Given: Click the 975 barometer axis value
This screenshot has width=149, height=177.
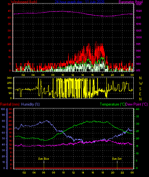Looking at the screenshot, I should [x=138, y=70].
